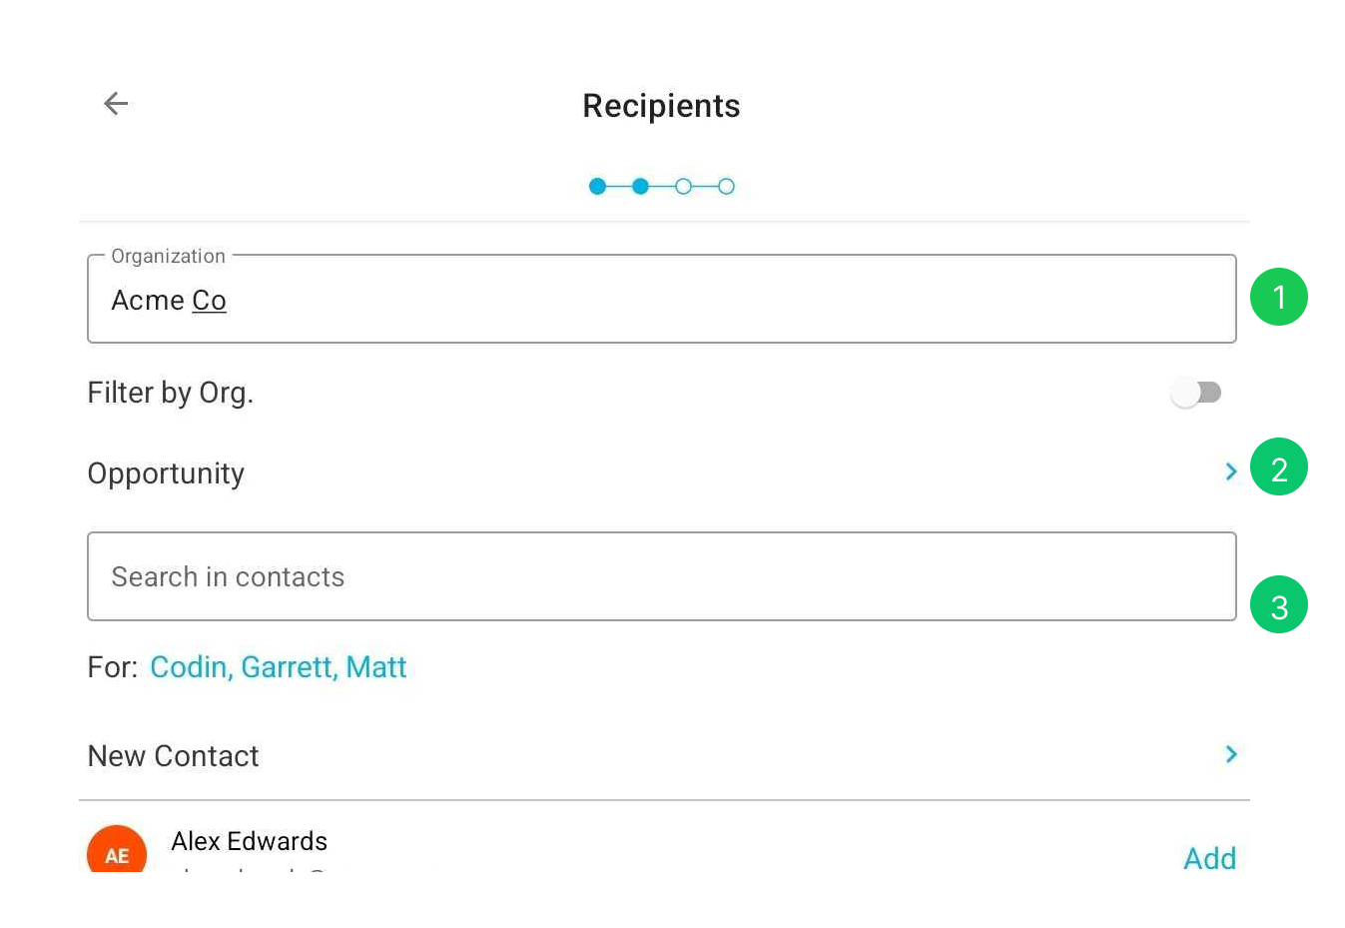
Task: Click the first filled progress step dot
Action: tap(597, 186)
